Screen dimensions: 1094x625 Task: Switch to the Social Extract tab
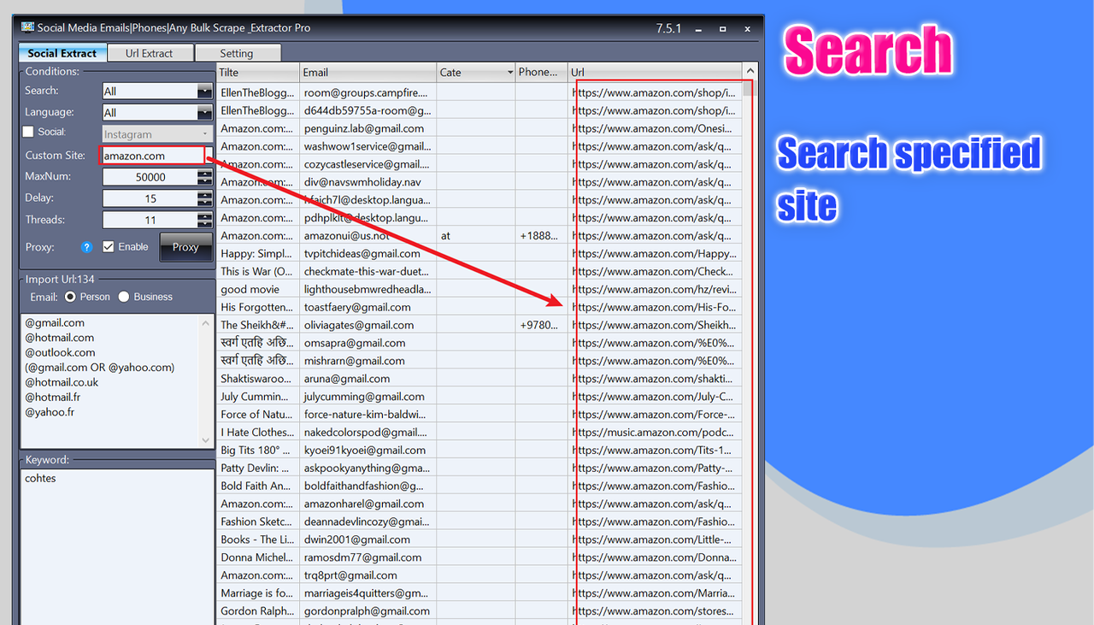[62, 53]
